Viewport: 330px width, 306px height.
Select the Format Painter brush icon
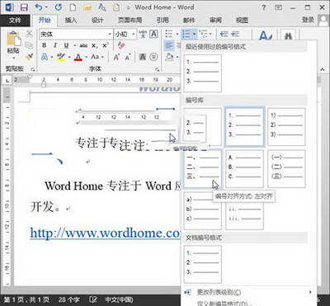point(29,57)
